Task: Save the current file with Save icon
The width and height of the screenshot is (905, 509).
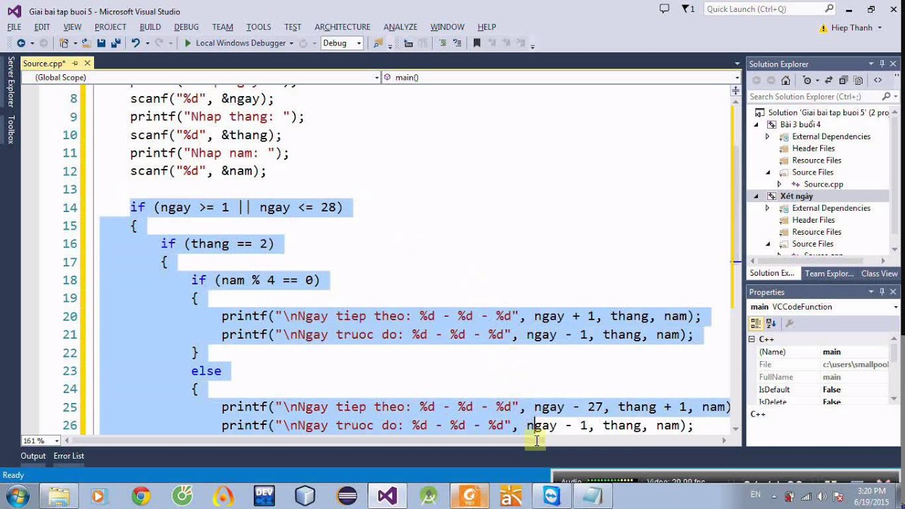Action: [101, 43]
